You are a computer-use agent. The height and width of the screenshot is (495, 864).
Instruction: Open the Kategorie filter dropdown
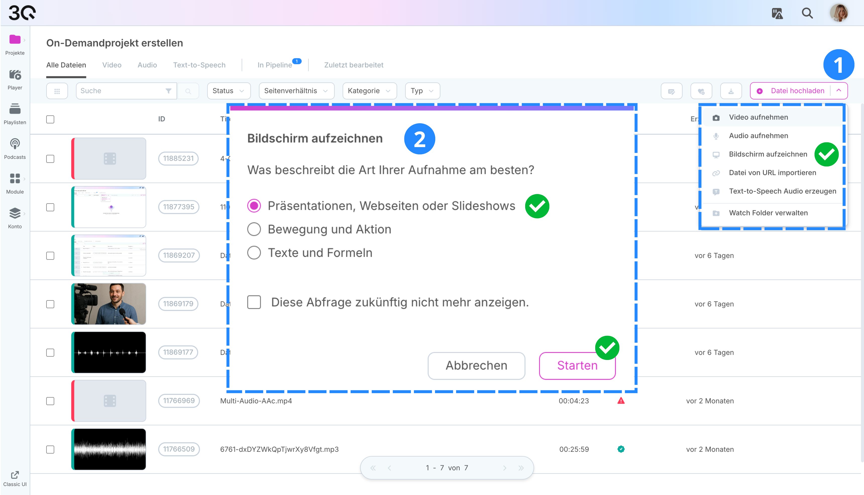[x=369, y=91]
